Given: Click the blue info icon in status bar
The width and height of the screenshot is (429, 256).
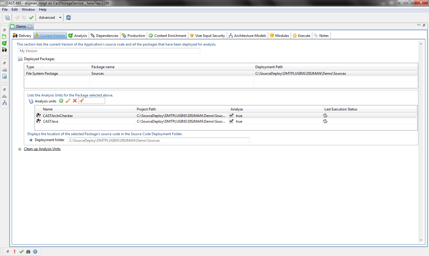Looking at the screenshot, I should click(x=35, y=252).
